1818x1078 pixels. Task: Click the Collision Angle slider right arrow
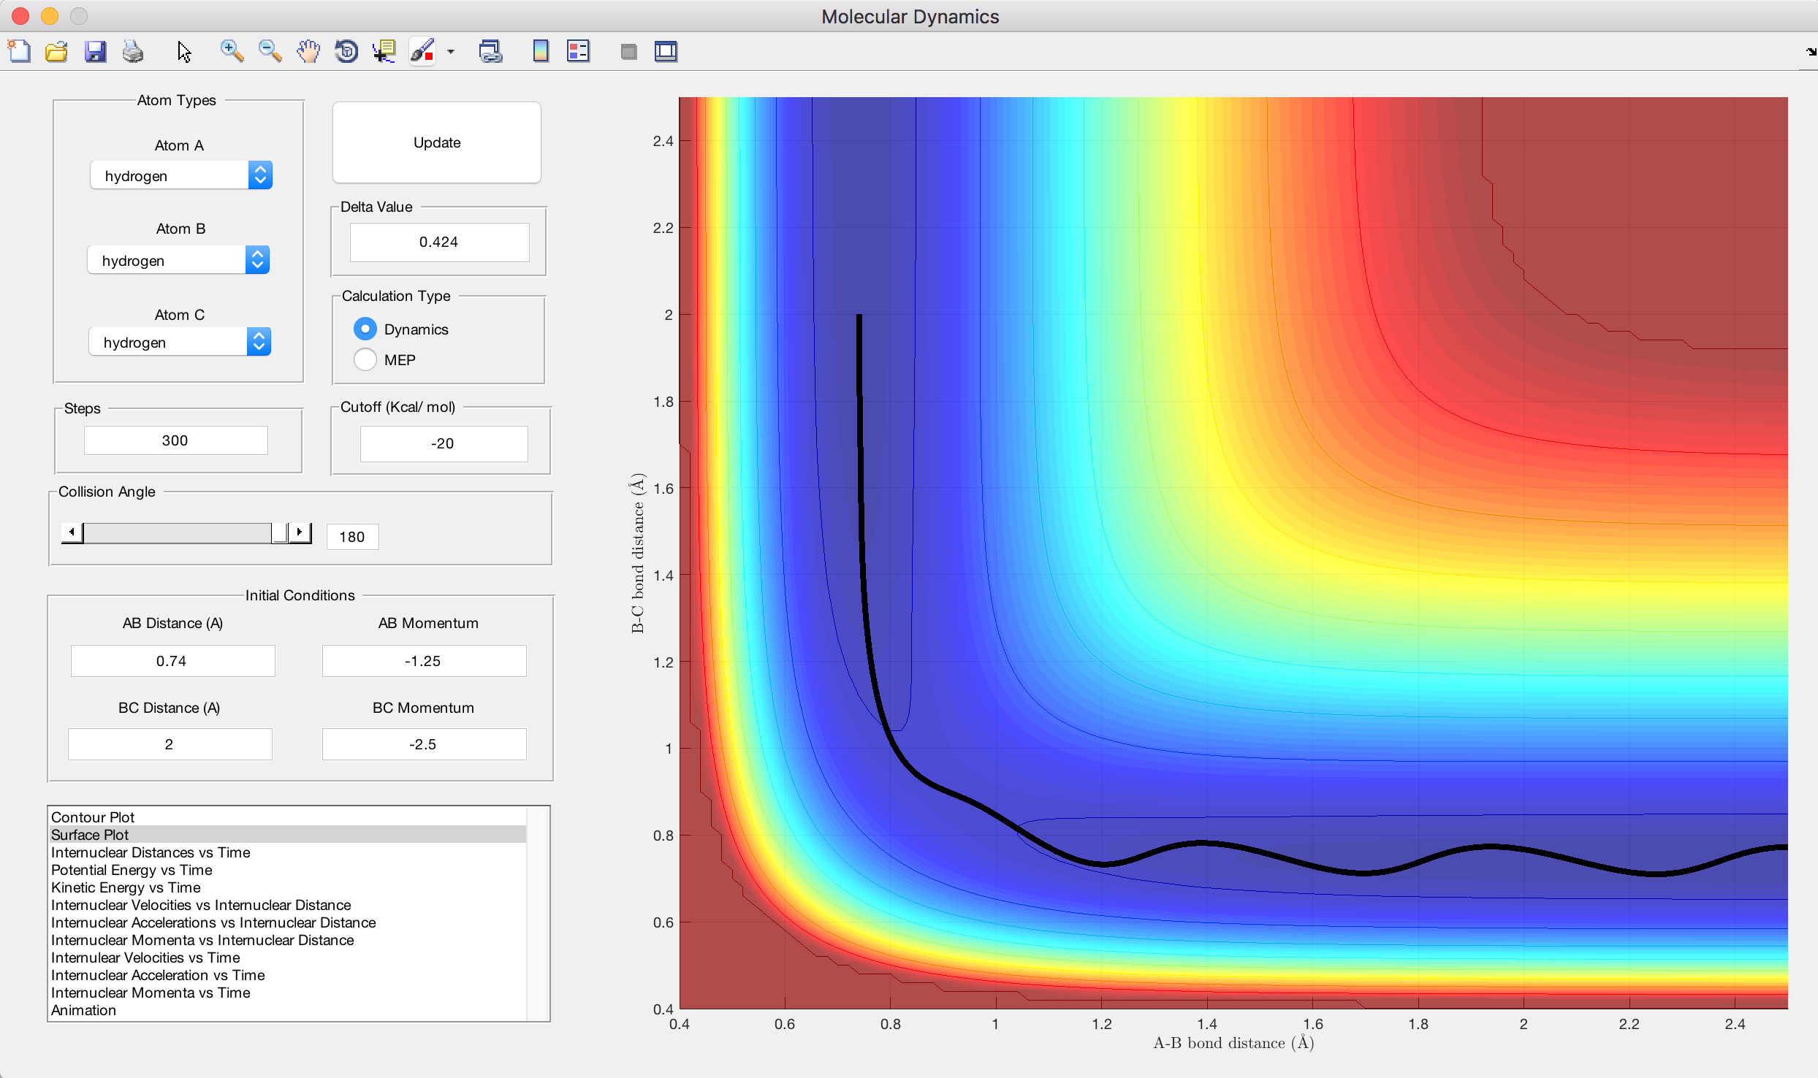click(x=300, y=532)
